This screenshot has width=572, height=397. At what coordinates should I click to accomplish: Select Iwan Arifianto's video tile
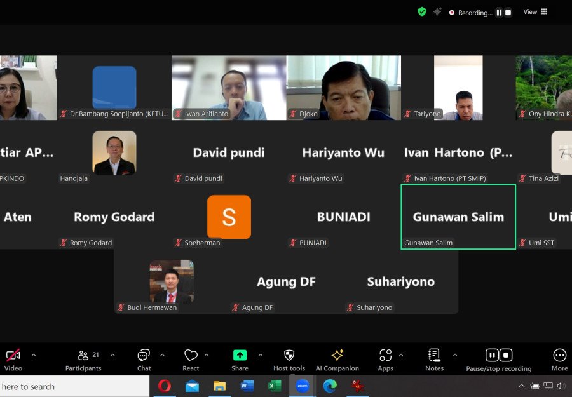(229, 88)
